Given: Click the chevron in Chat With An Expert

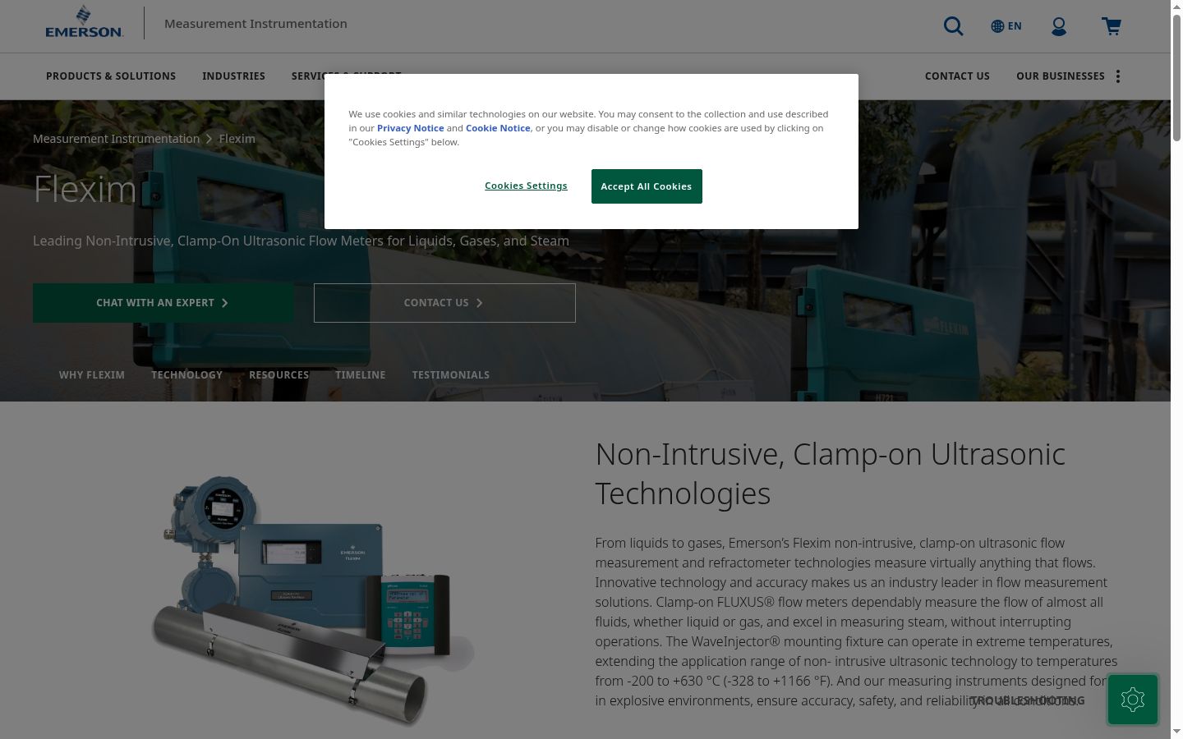Looking at the screenshot, I should click(225, 303).
